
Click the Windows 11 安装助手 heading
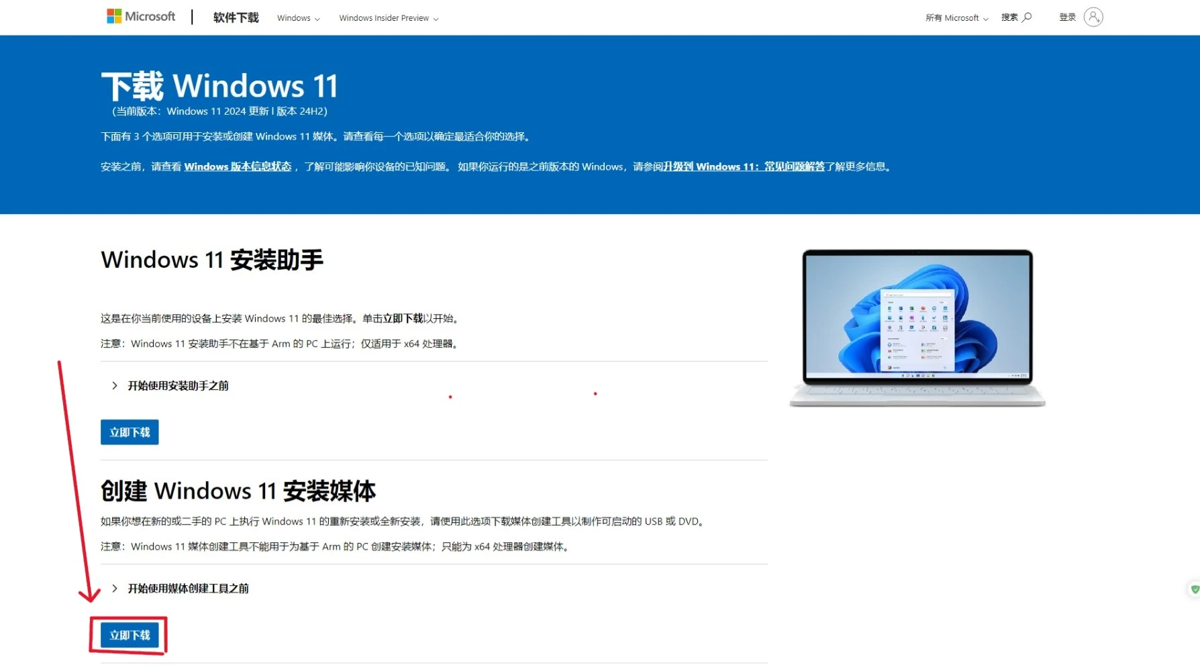[x=212, y=260]
